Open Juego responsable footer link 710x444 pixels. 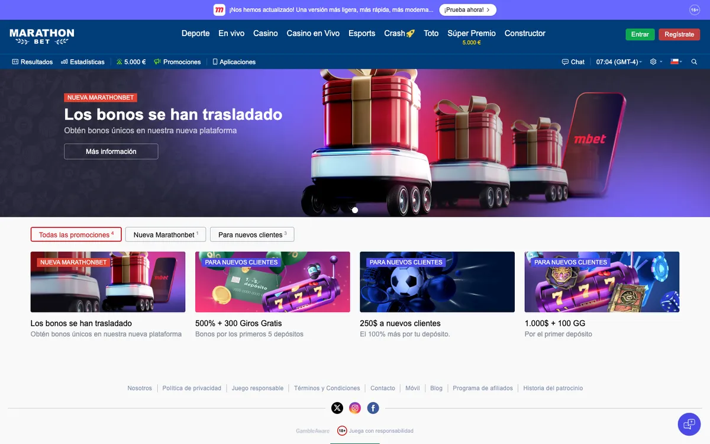pyautogui.click(x=257, y=388)
